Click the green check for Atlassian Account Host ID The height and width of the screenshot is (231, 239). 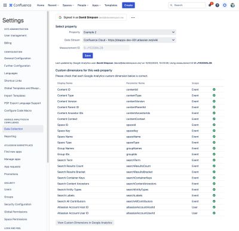(x=214, y=207)
